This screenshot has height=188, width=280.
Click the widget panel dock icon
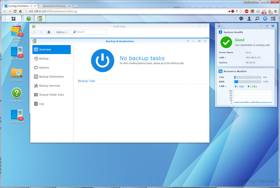(x=273, y=26)
